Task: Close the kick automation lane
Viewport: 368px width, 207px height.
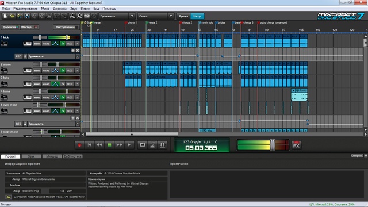Action: click(78, 51)
